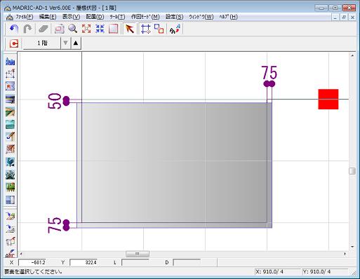The image size is (360, 279).
Task: Click the blue shrink-view arrows icon
Action: coord(100,29)
